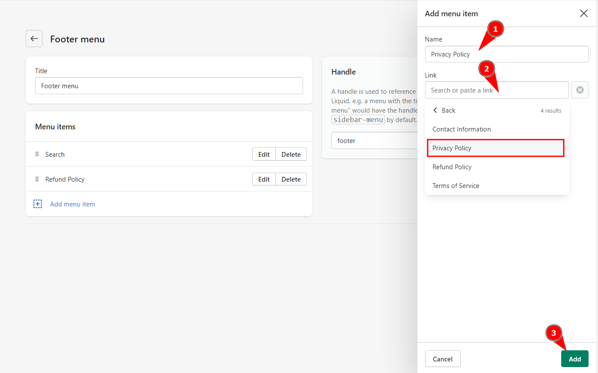Select Contact Information from the link results

(x=461, y=129)
